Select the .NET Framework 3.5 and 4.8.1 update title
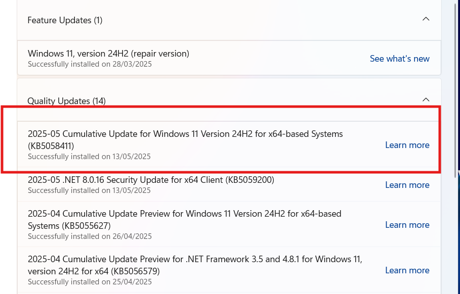460x294 pixels. click(x=195, y=265)
